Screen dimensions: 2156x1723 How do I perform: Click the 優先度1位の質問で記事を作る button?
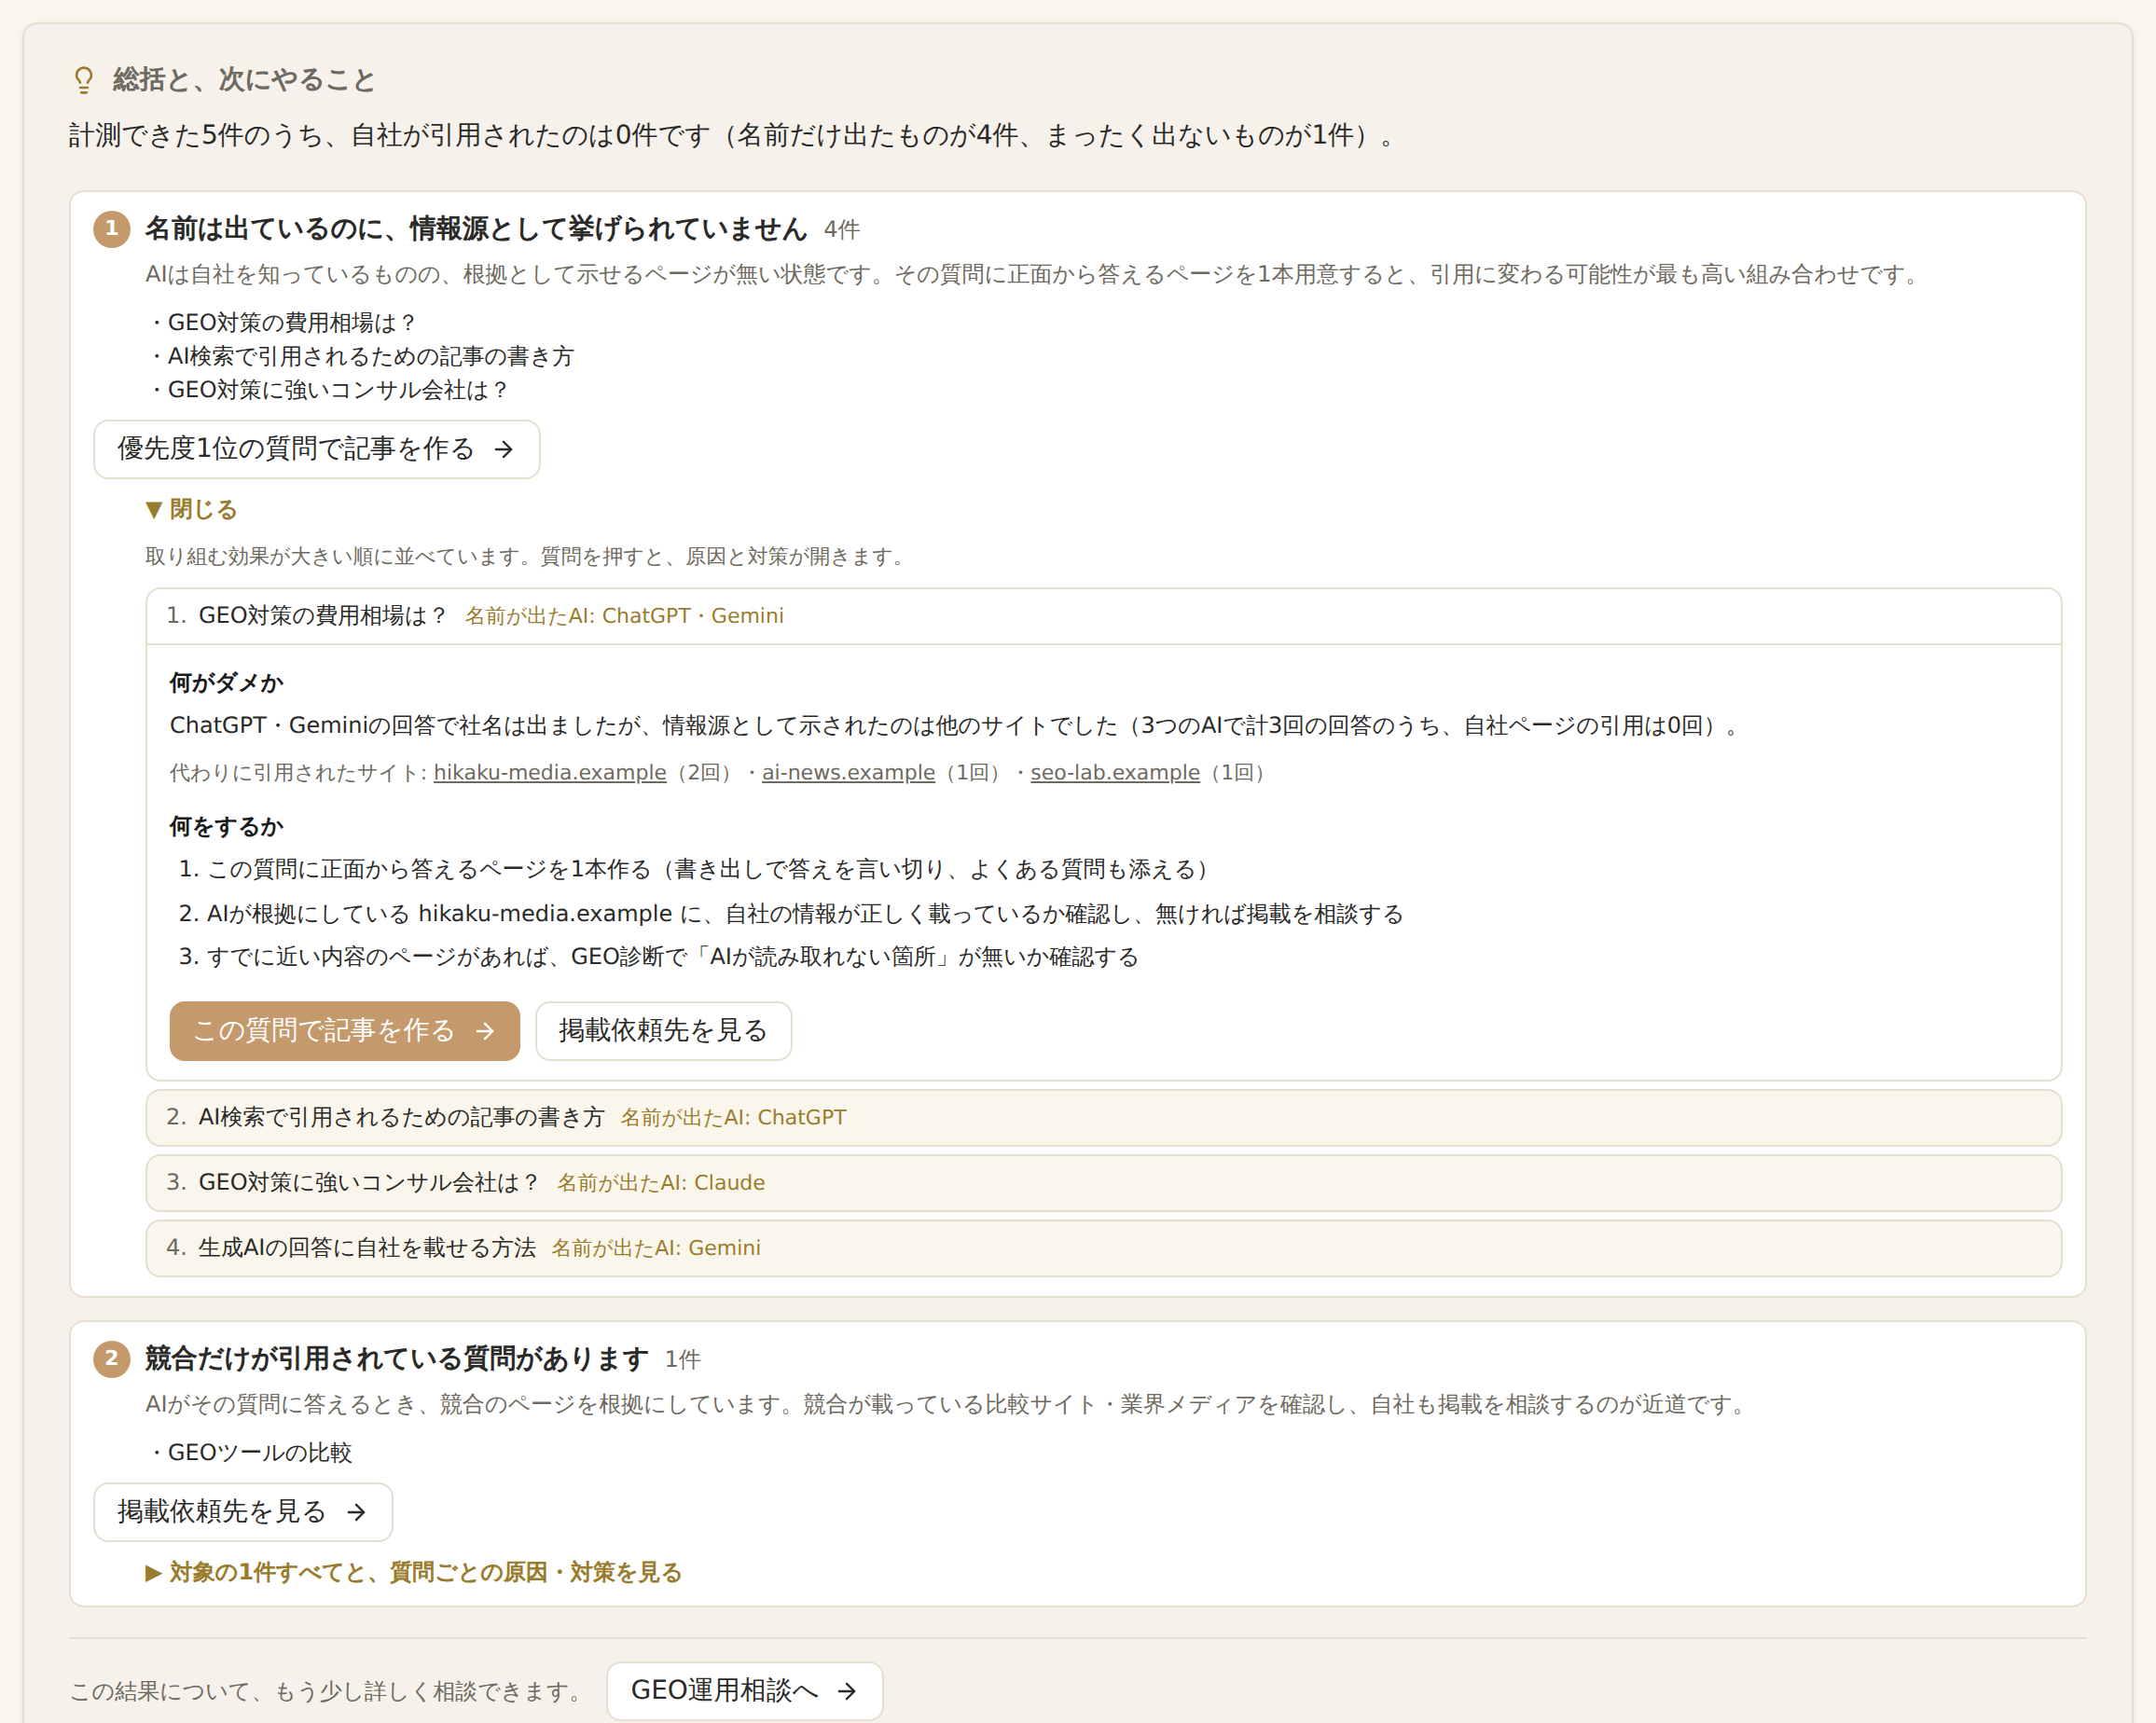316,449
